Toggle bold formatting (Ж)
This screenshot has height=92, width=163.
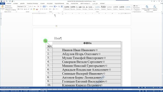pyautogui.click(x=18, y=9)
